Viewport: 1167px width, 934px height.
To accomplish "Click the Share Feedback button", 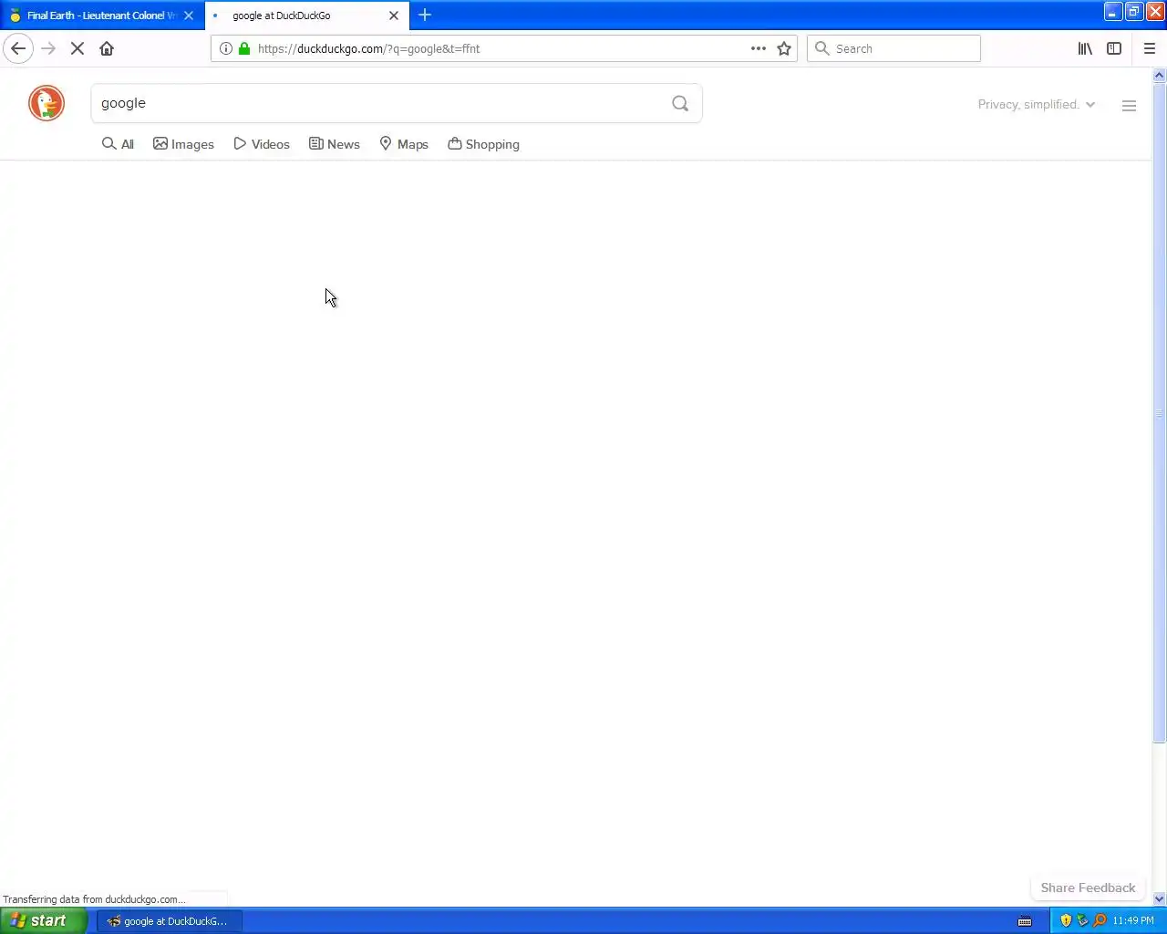I will click(1088, 888).
